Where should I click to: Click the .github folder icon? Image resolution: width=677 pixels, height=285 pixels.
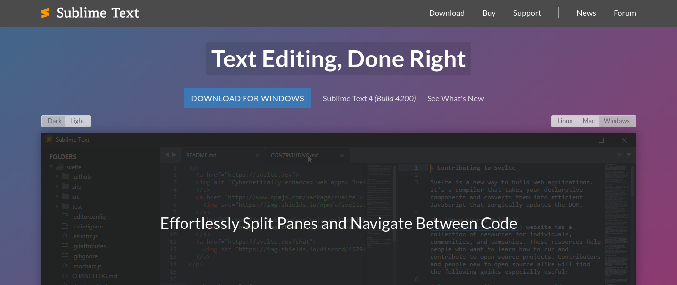(x=65, y=177)
